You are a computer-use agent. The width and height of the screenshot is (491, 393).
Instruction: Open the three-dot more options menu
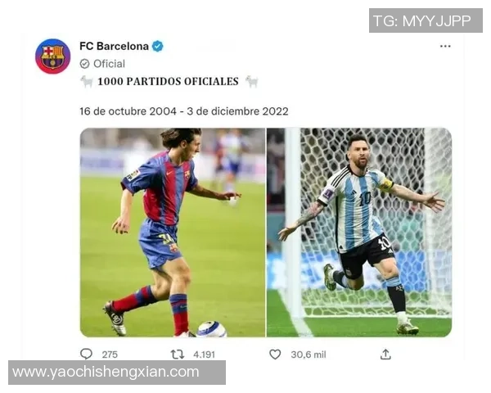click(x=445, y=47)
